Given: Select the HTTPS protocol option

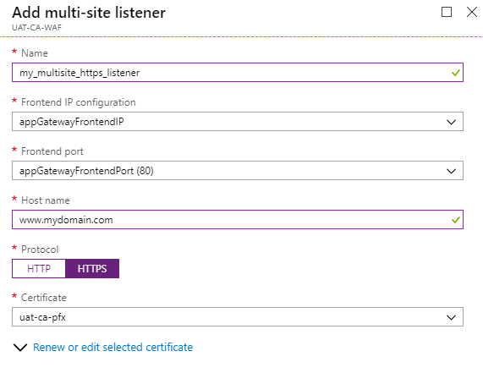Looking at the screenshot, I should (92, 269).
